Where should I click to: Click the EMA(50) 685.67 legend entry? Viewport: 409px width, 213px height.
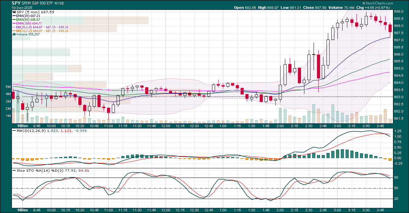28,19
